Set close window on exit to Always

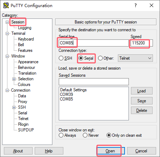61,135
